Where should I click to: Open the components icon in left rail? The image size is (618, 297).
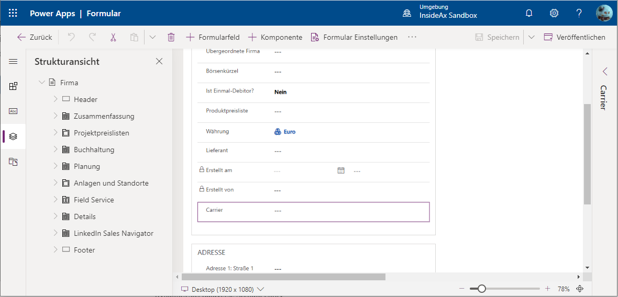tap(13, 86)
